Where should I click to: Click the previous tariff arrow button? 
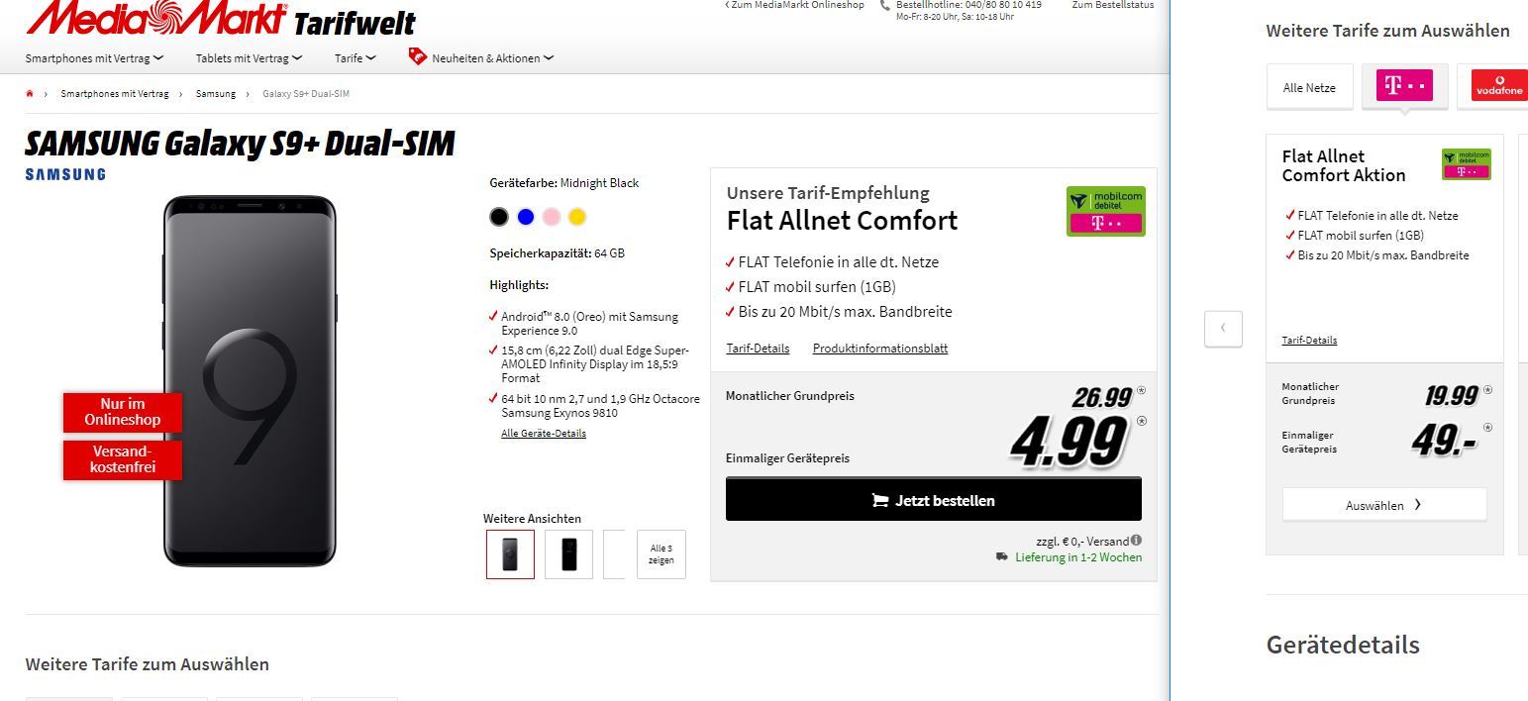pyautogui.click(x=1223, y=328)
